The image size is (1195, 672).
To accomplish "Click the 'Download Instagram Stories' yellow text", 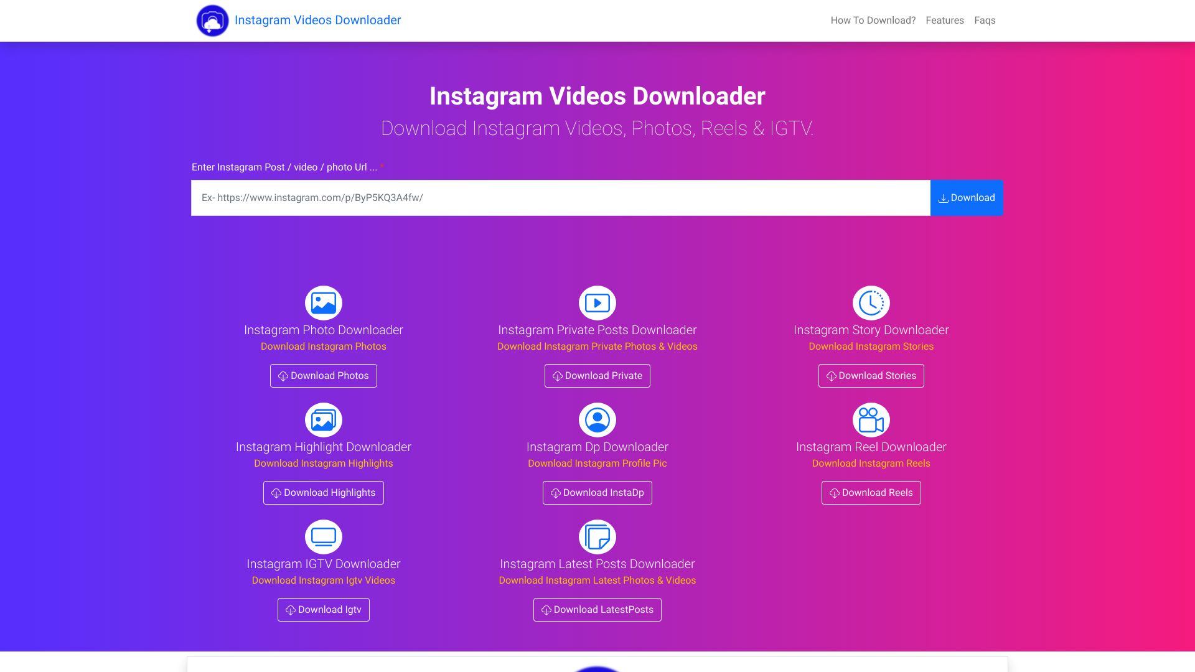I will point(871,347).
